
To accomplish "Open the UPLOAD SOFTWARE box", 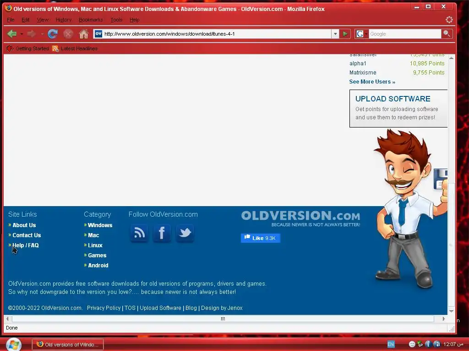I will 398,108.
